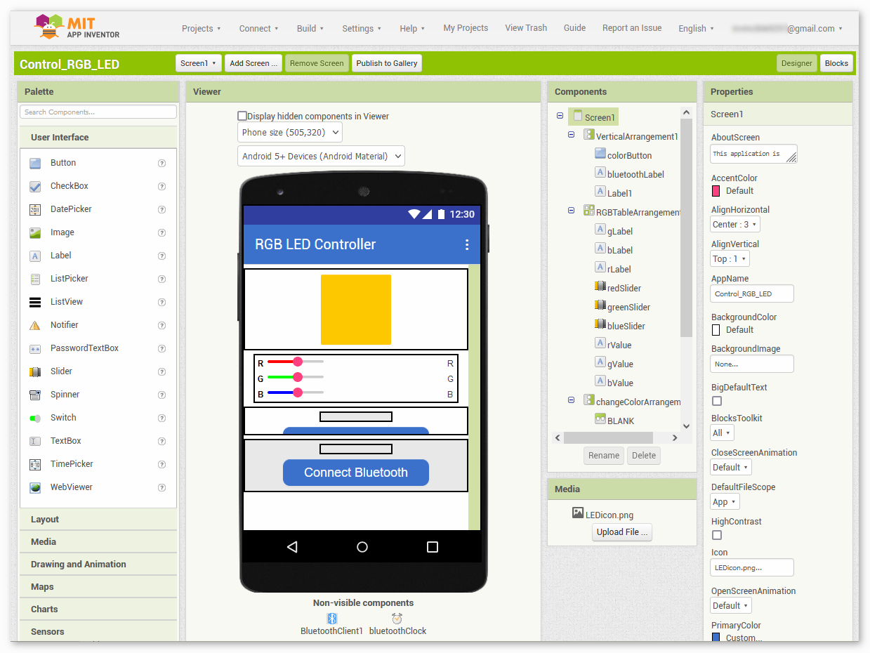870x653 pixels.
Task: Click the LEDicon.png media file icon
Action: [578, 513]
